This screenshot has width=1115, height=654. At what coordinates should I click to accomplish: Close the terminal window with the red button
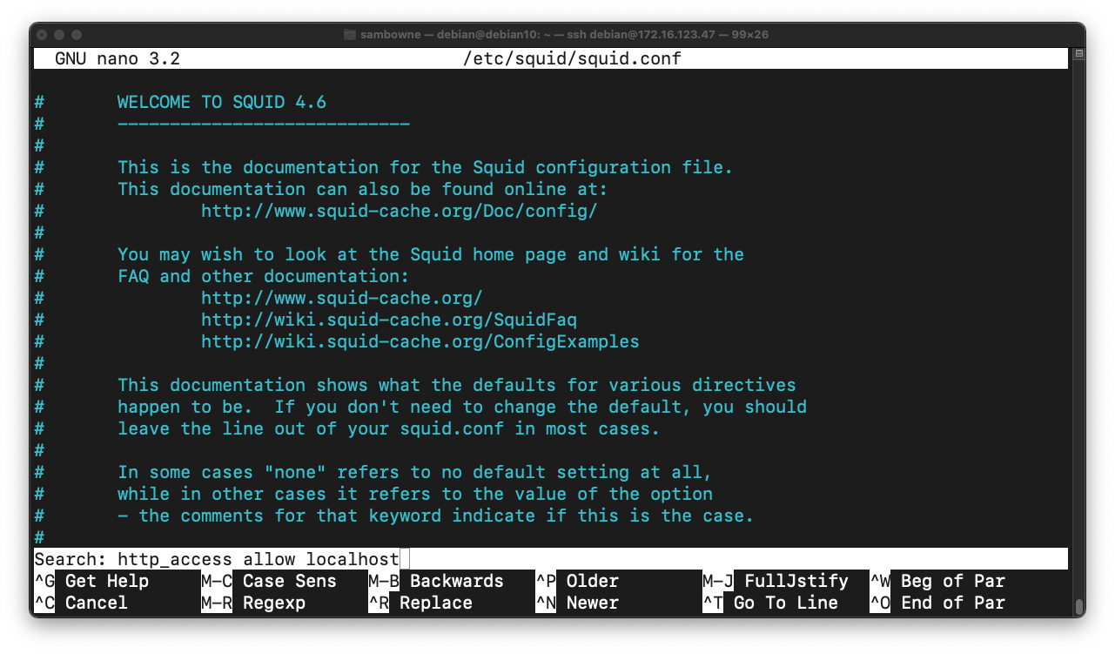42,35
